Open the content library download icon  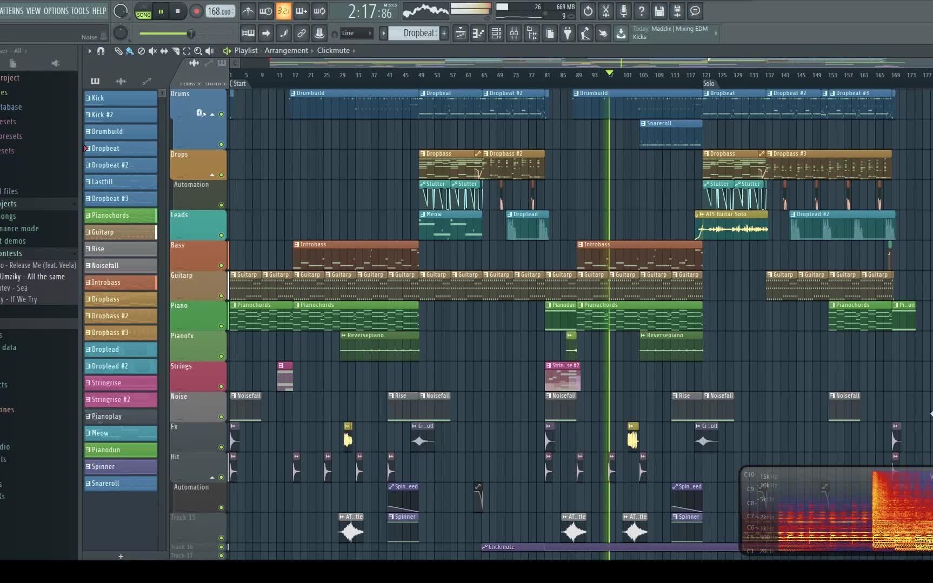(621, 33)
